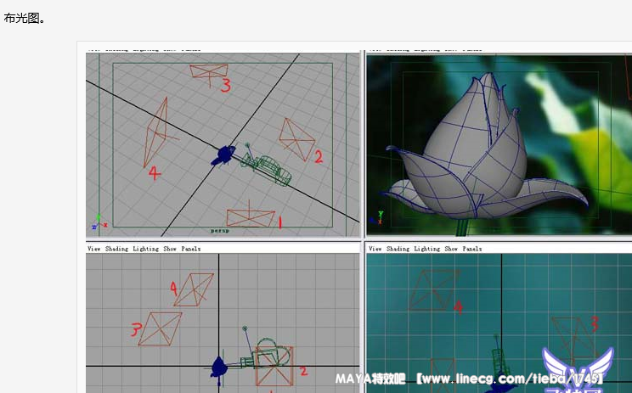Open the Shading menu in the bottom-left panel

117,249
